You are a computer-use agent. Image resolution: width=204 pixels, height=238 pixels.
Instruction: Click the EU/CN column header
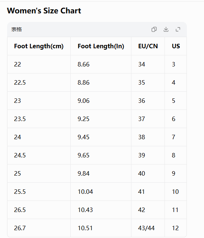148,46
